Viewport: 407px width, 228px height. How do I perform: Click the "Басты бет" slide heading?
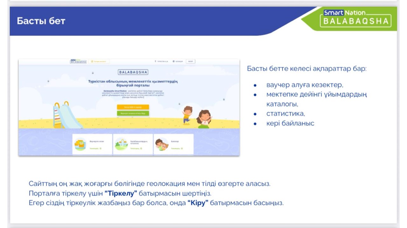41,21
